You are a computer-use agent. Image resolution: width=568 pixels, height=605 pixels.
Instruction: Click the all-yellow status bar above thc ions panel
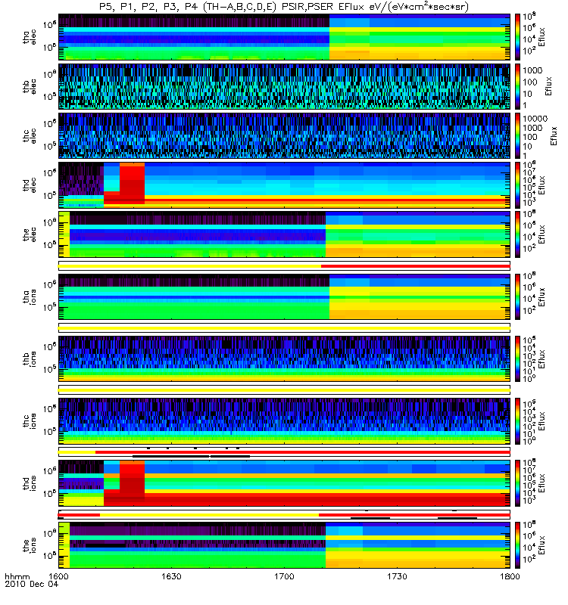284,390
